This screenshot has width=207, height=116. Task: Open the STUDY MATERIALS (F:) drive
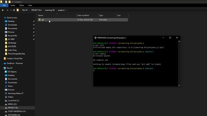tap(17, 111)
